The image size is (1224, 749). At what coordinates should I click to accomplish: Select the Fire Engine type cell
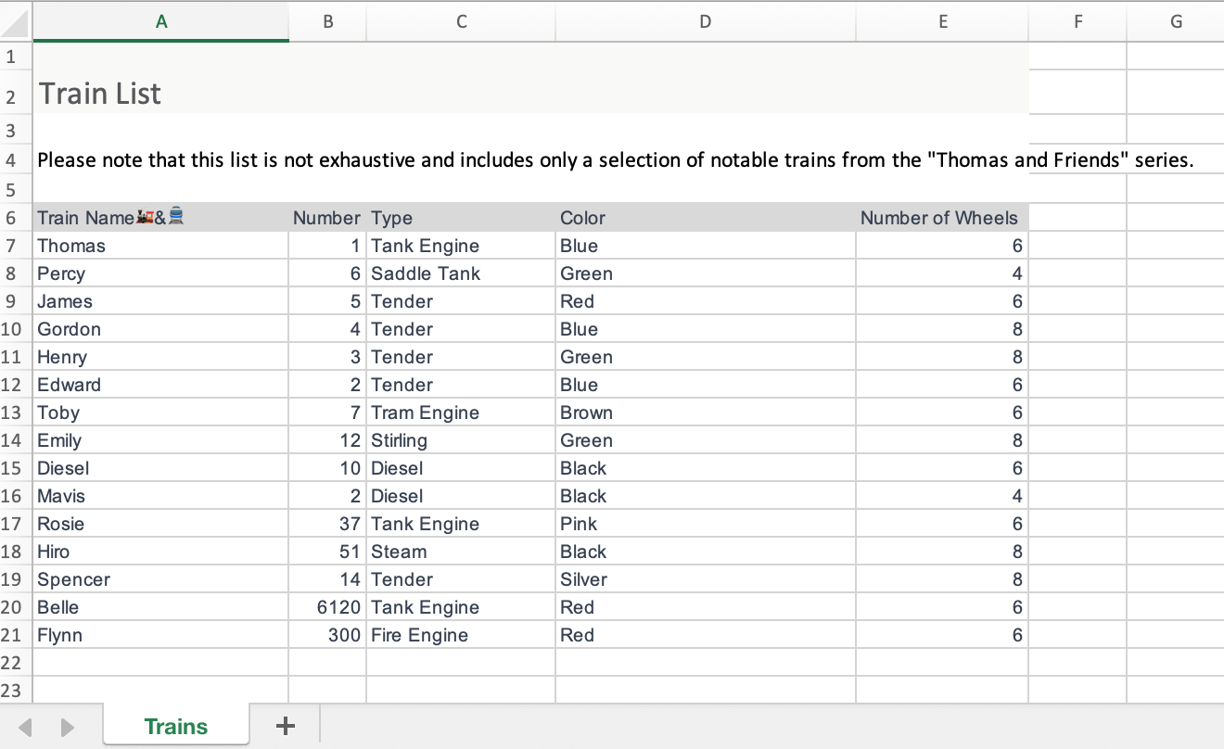click(419, 635)
